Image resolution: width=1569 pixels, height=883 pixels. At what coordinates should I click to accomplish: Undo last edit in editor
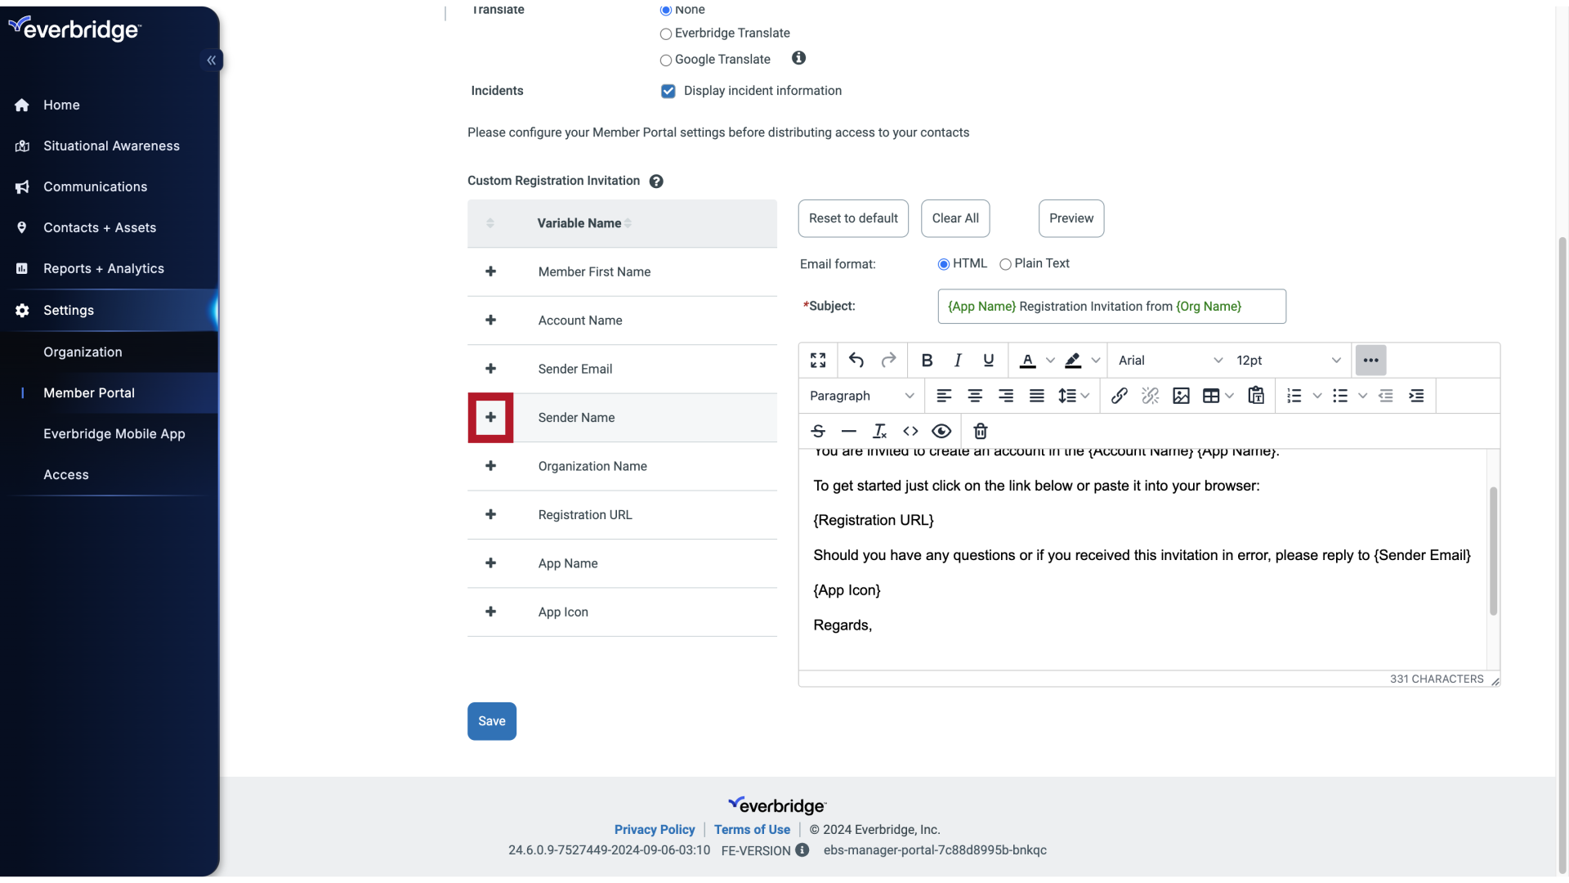tap(856, 361)
